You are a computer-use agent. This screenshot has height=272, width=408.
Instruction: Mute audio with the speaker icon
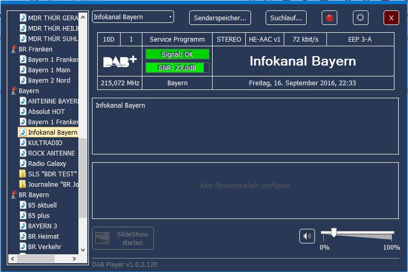[x=307, y=236]
